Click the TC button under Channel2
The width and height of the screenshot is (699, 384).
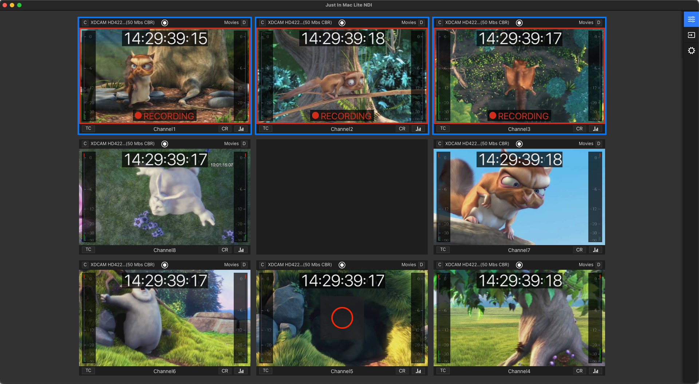click(265, 128)
